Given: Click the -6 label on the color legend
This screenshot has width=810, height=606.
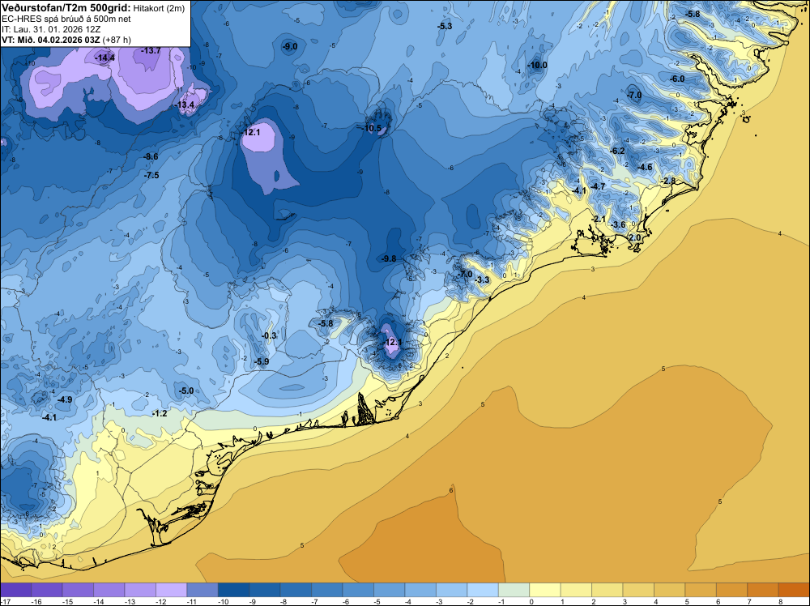Looking at the screenshot, I should 347,601.
